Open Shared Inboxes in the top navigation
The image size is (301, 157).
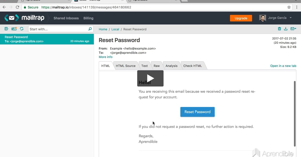tap(66, 18)
